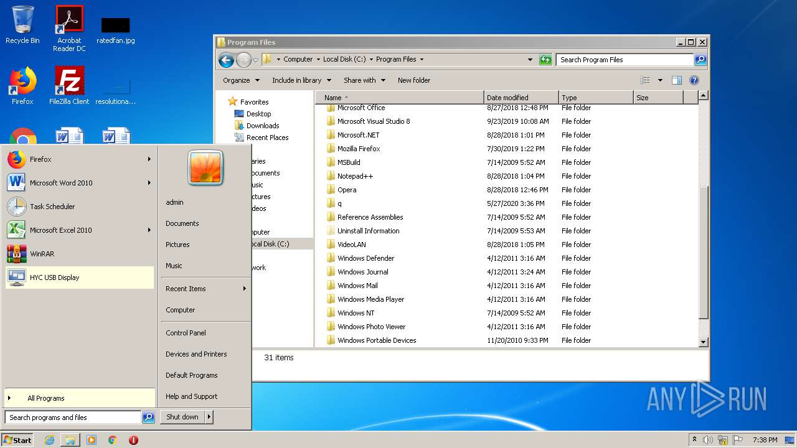Viewport: 797px width, 448px height.
Task: Open Recycle Bin desktop icon
Action: pos(22,25)
